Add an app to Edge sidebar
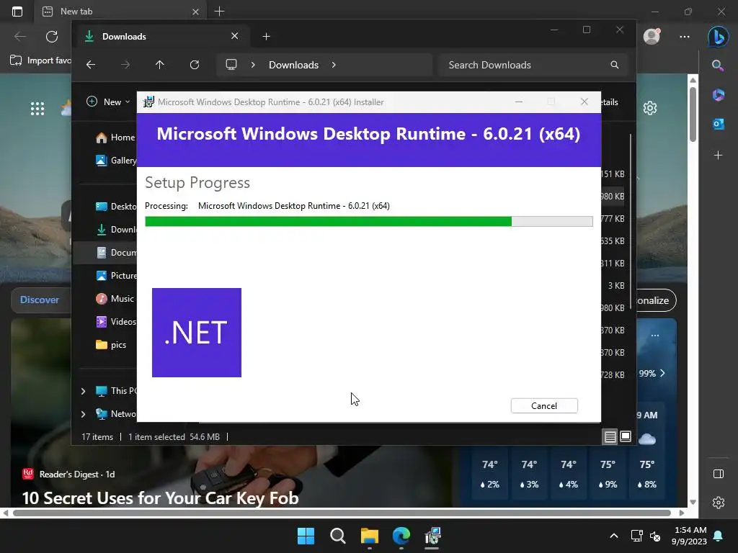 [x=719, y=156]
